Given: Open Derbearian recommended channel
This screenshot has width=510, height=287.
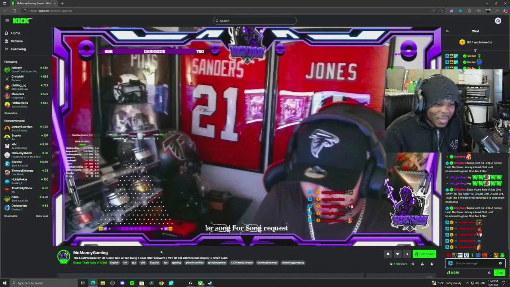Looking at the screenshot, I should pos(26,207).
